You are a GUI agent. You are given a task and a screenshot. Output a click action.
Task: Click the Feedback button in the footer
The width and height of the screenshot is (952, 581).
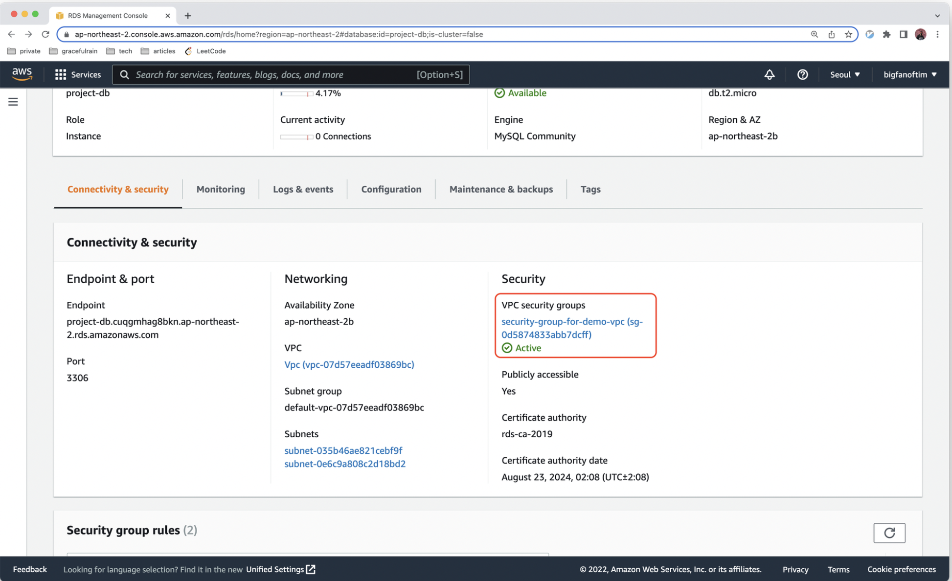coord(30,569)
